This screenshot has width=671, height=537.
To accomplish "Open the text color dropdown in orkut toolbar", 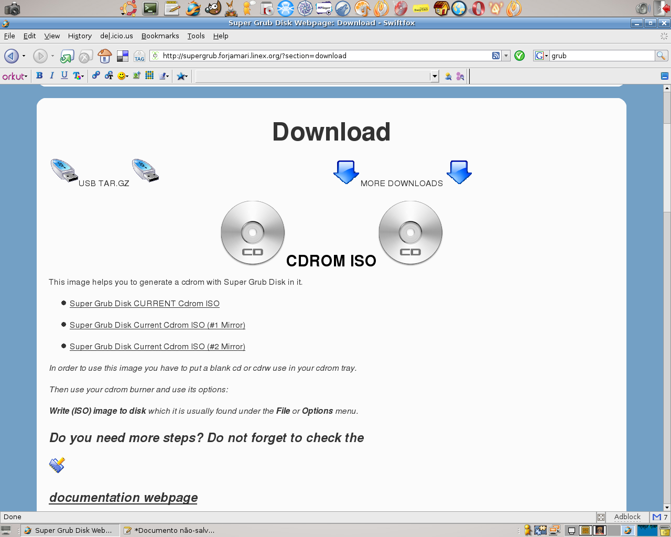I will pyautogui.click(x=79, y=76).
